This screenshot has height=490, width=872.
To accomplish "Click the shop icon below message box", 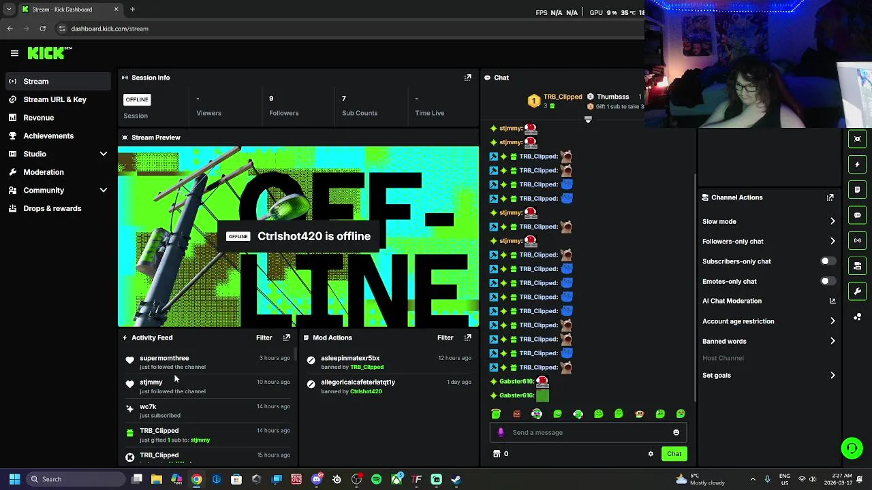I will click(497, 454).
